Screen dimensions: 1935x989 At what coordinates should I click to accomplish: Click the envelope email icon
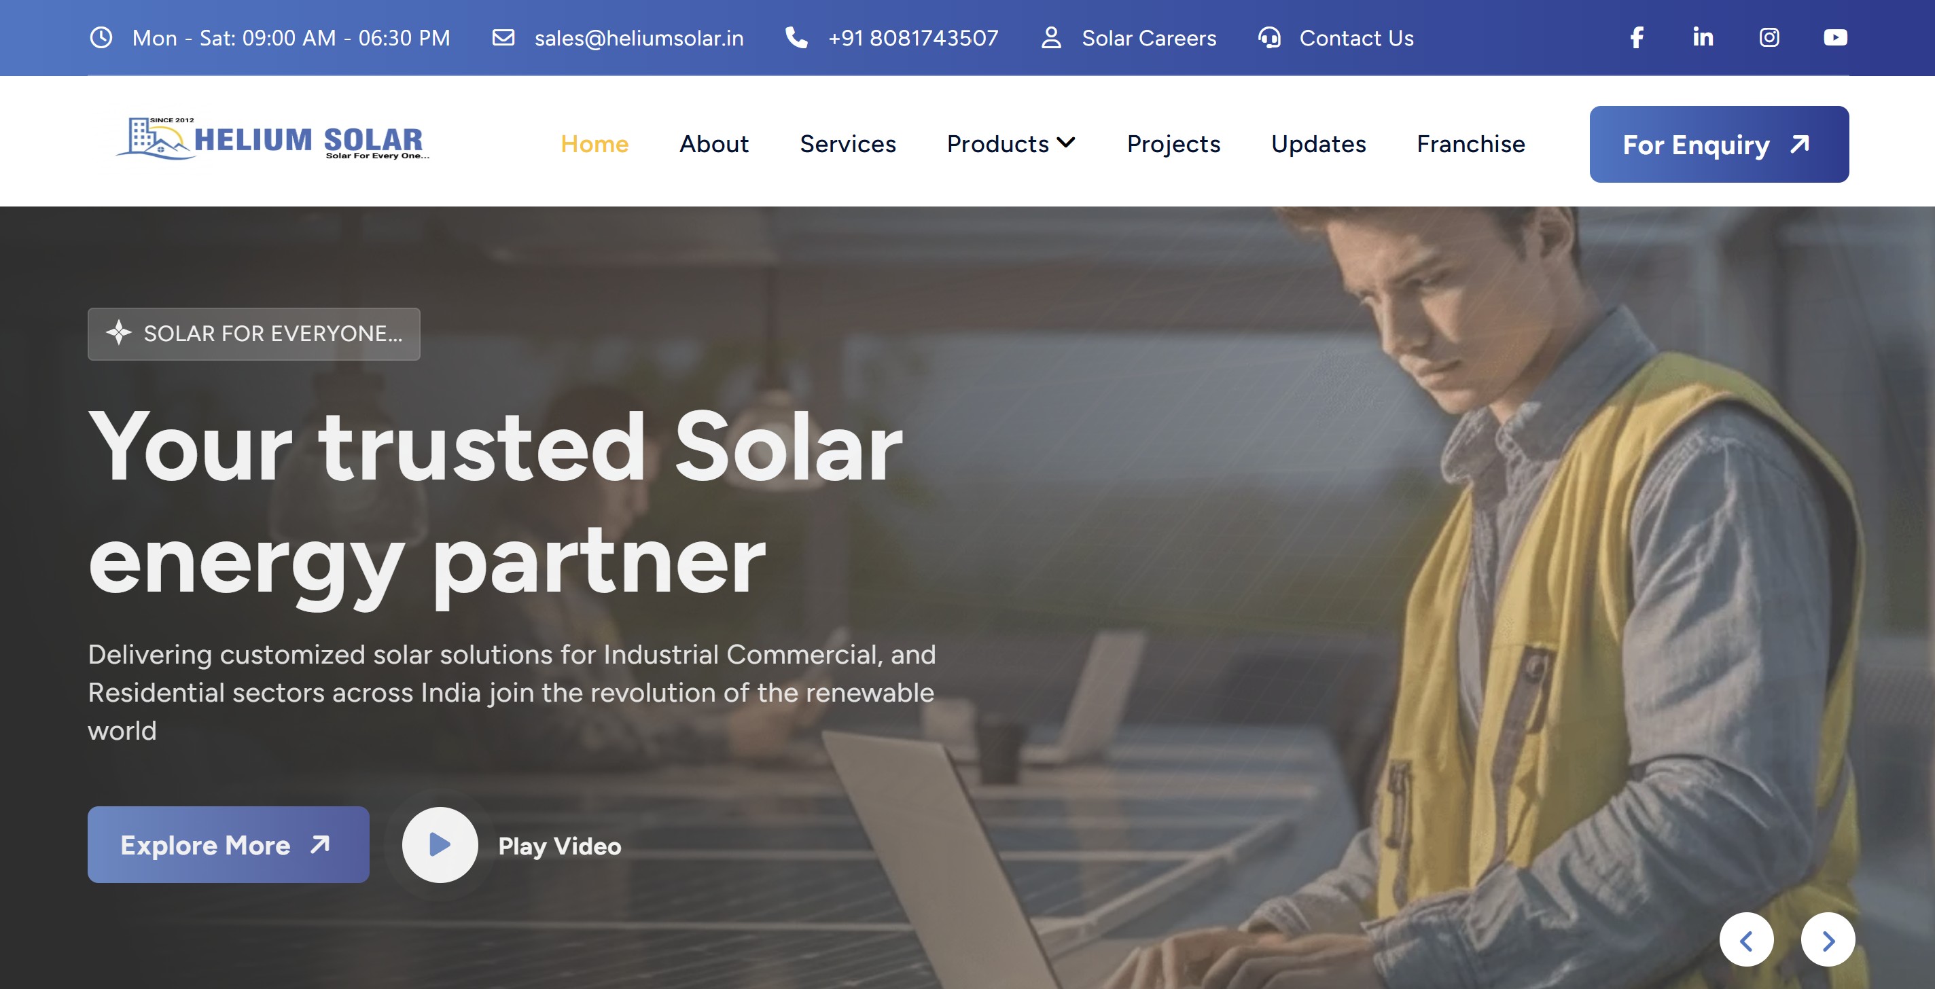pyautogui.click(x=503, y=37)
